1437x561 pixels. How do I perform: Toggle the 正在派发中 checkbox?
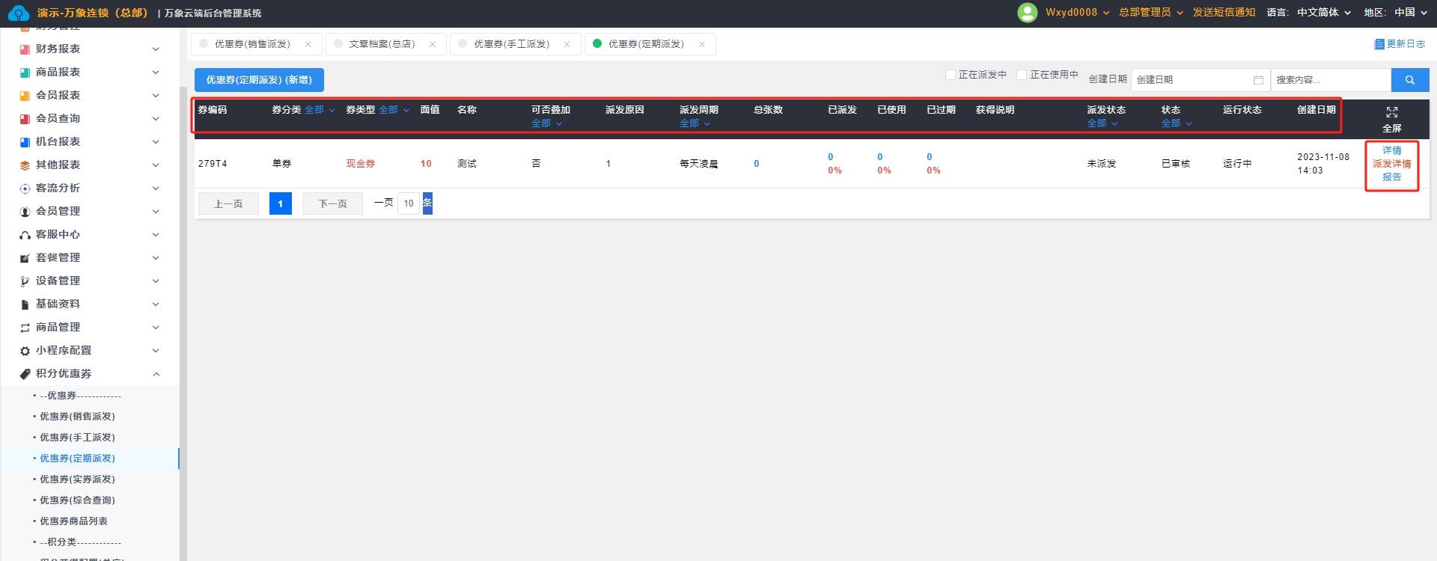click(x=951, y=75)
